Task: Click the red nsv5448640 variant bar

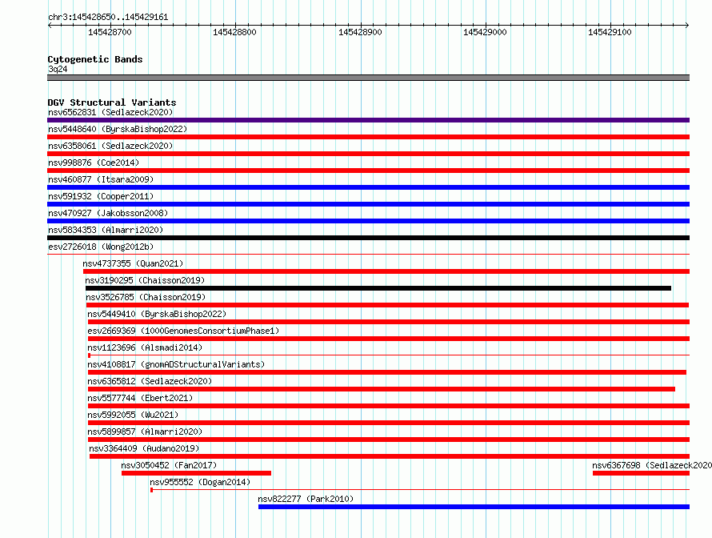Action: point(368,137)
